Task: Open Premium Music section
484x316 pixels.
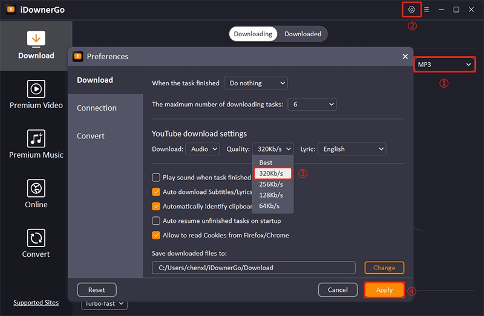Action: (36, 144)
